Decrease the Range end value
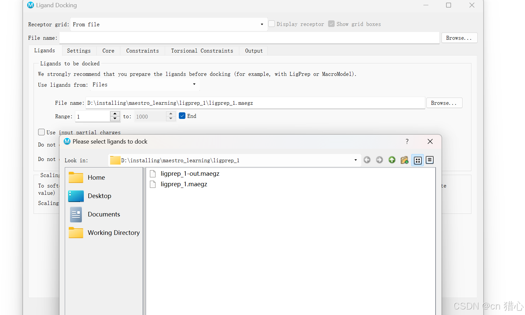 click(171, 119)
